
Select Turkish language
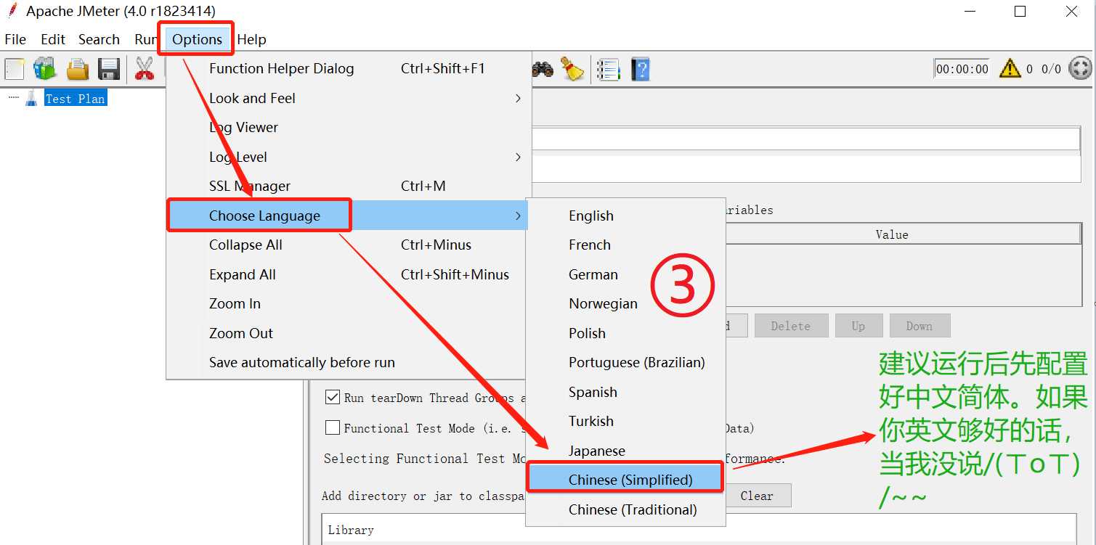coord(625,421)
